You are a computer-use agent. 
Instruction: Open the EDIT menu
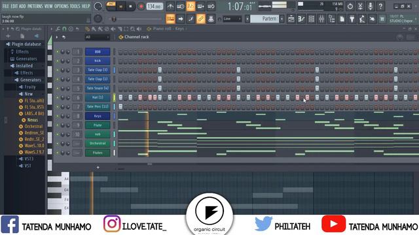click(14, 6)
